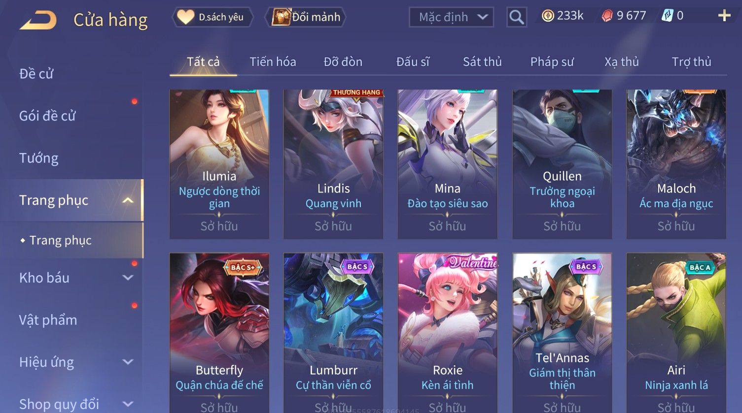Click the red ruby currency icon
Viewport: 742px width, 413px height.
point(607,16)
